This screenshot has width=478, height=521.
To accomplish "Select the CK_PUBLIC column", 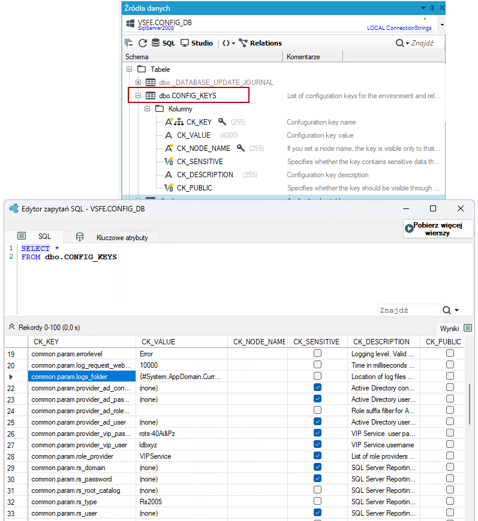I will click(194, 188).
